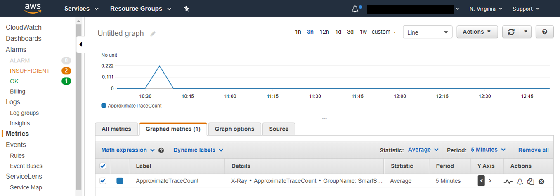Open Metrics in the sidebar

pyautogui.click(x=17, y=134)
